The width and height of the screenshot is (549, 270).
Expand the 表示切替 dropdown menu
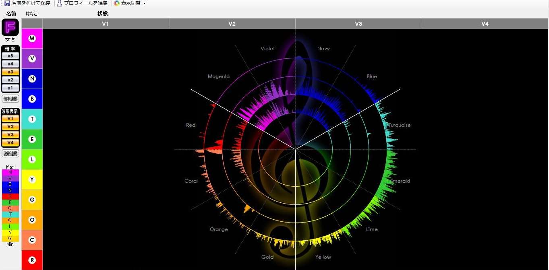[130, 3]
